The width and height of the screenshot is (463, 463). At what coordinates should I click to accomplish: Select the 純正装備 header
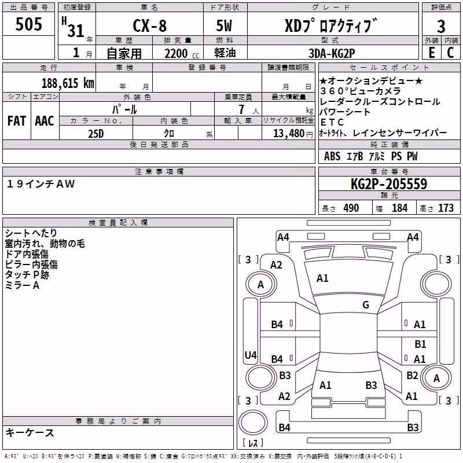point(389,144)
